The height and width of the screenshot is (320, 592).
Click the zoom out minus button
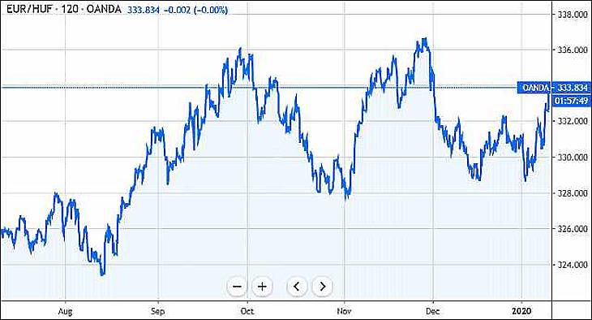pyautogui.click(x=237, y=287)
